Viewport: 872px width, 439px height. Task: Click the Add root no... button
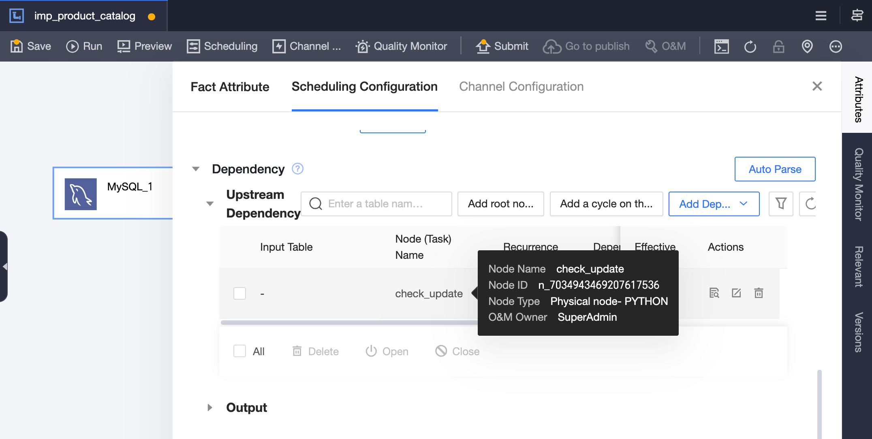pyautogui.click(x=500, y=204)
